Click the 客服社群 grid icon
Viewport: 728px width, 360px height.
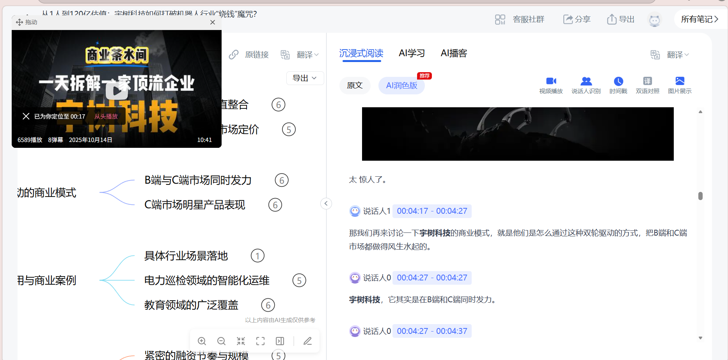pyautogui.click(x=500, y=19)
